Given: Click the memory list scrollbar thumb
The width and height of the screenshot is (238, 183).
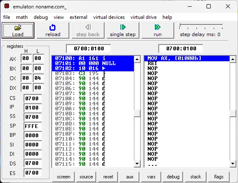Looking at the screenshot, I should 137,113.
